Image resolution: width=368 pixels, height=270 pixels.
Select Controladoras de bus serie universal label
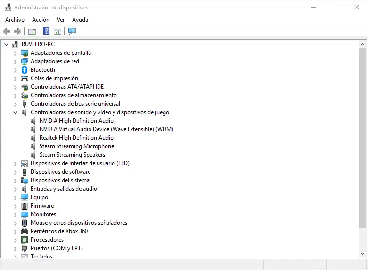pyautogui.click(x=75, y=104)
